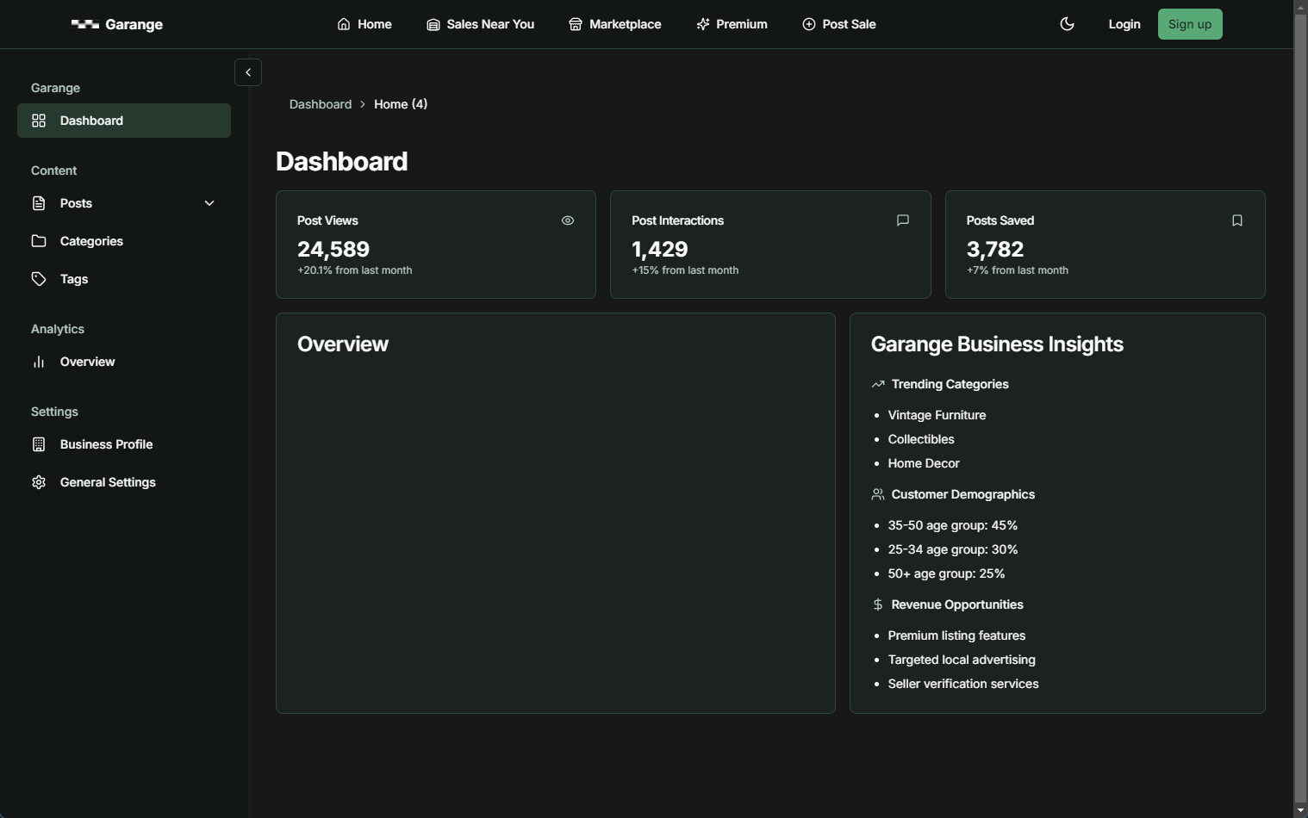Click the 3,782 posts saved value
Viewport: 1308px width, 818px height.
coord(995,249)
